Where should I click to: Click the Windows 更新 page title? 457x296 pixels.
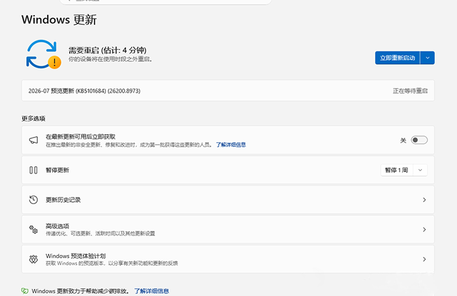59,20
